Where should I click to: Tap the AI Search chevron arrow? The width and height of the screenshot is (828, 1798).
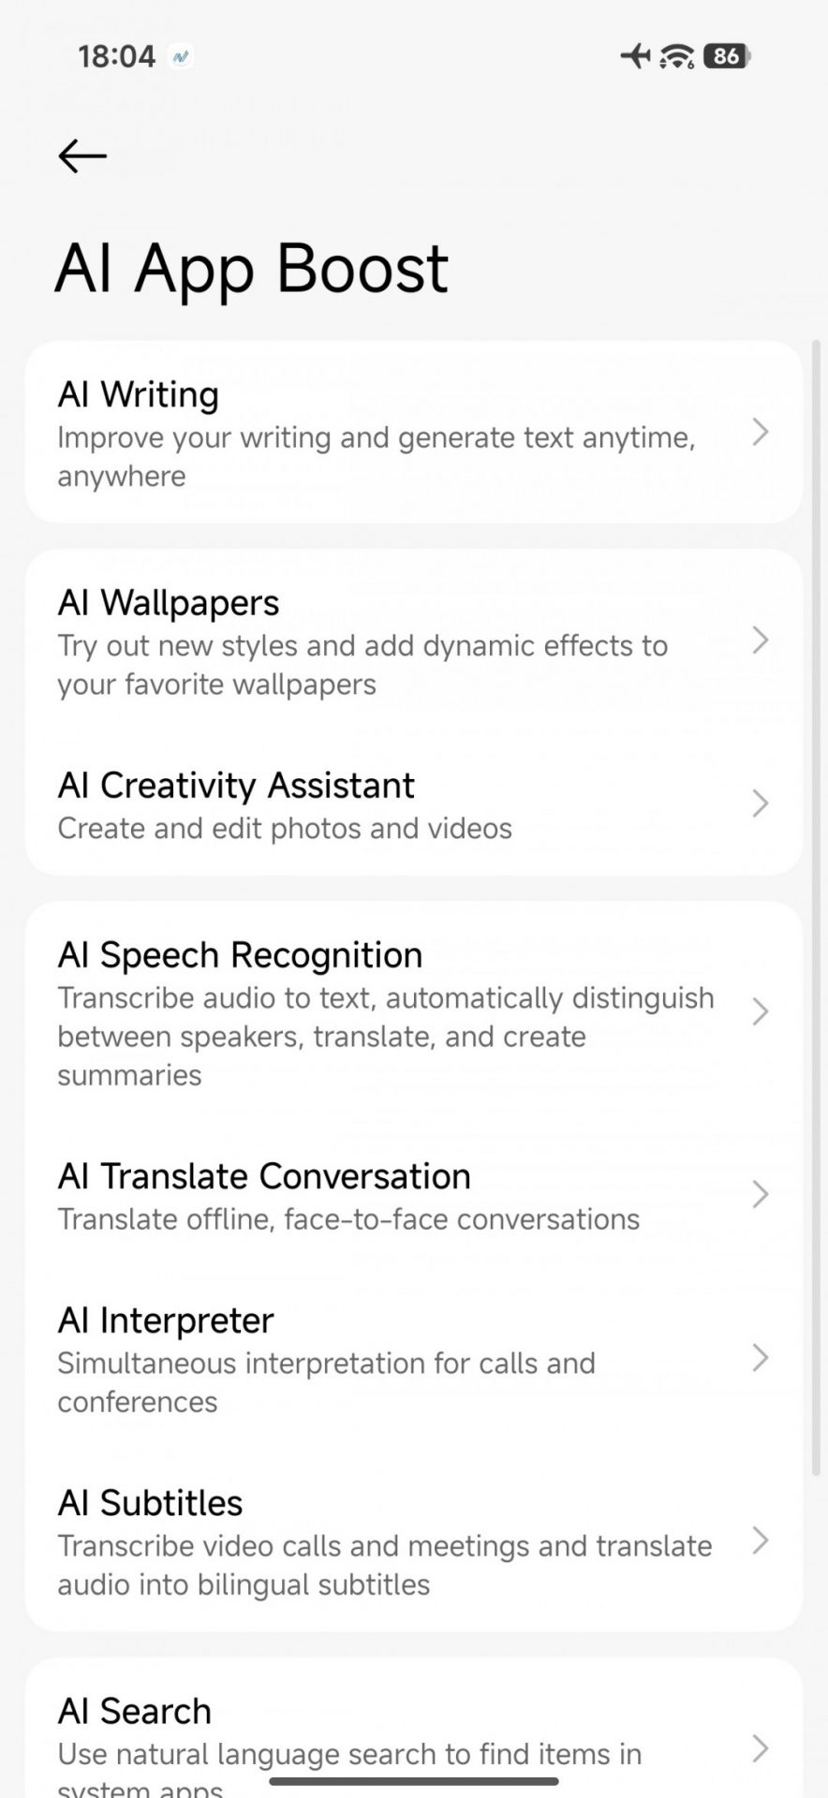pyautogui.click(x=761, y=1748)
